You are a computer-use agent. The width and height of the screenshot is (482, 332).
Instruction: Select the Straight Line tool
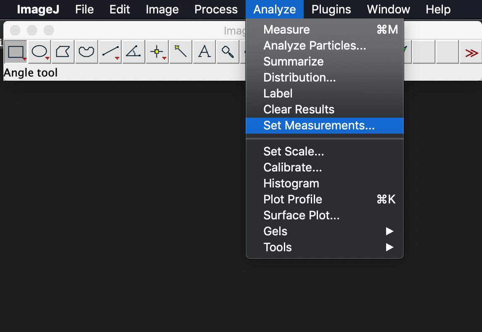pyautogui.click(x=110, y=52)
